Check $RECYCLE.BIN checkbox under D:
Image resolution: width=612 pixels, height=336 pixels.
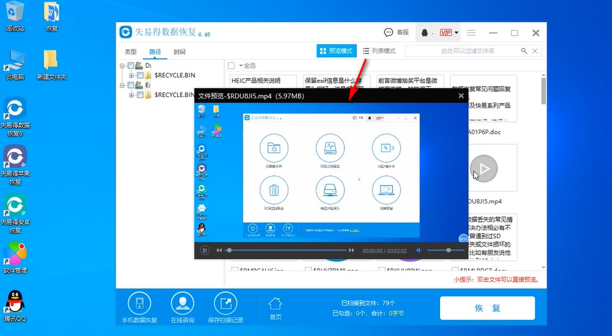pyautogui.click(x=140, y=75)
